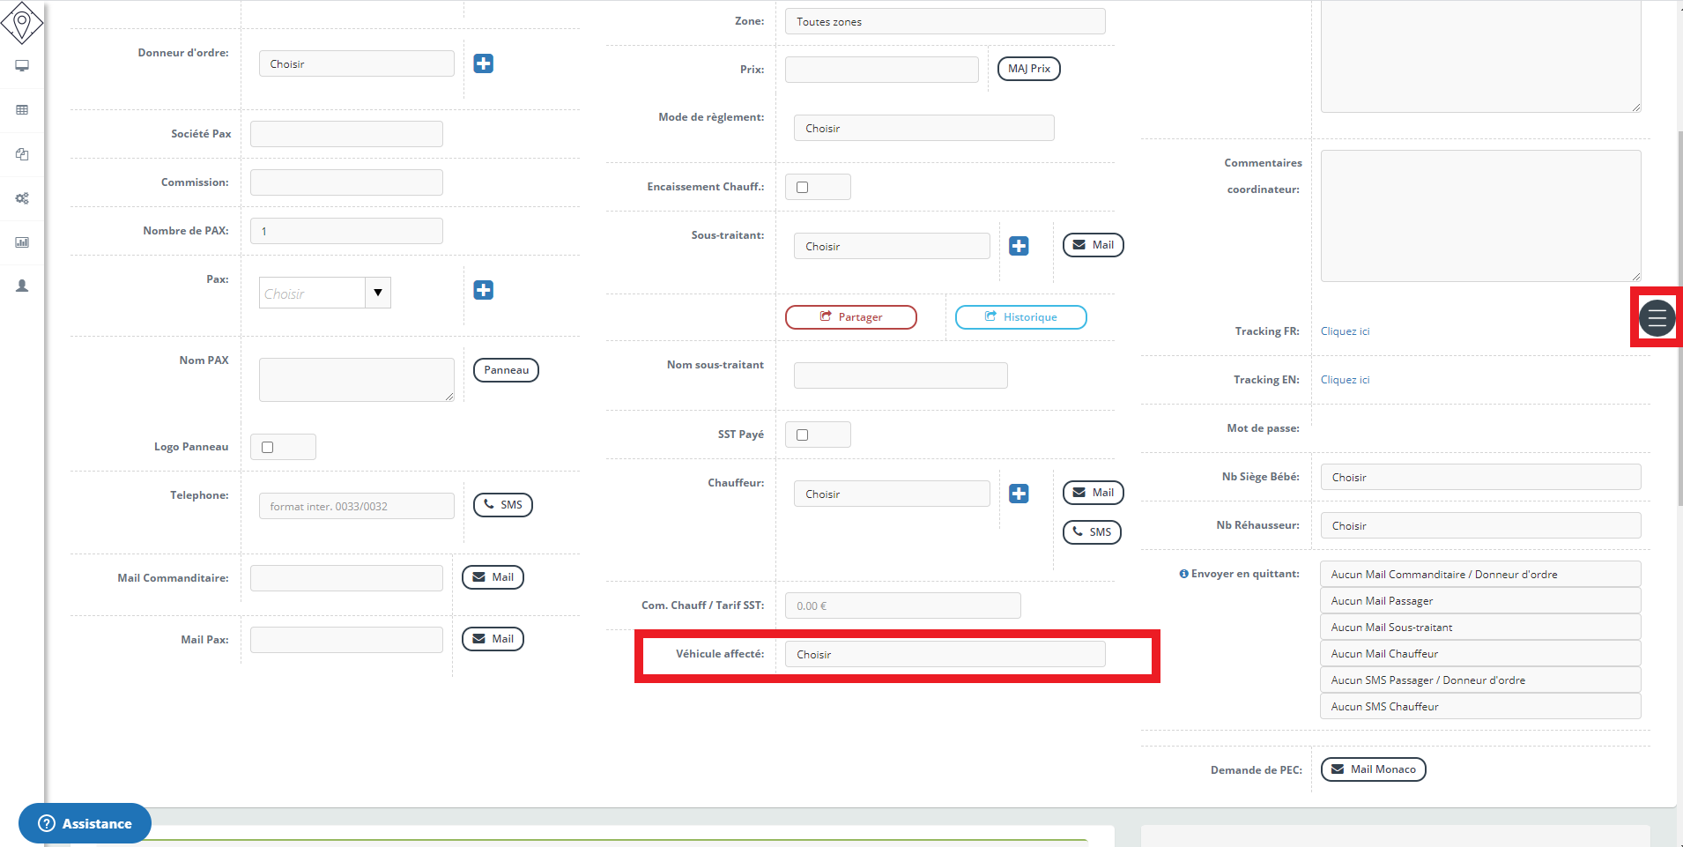Screen dimensions: 1683x847
Task: Click the Tracking FR Cliquez ici link
Action: coord(1345,331)
